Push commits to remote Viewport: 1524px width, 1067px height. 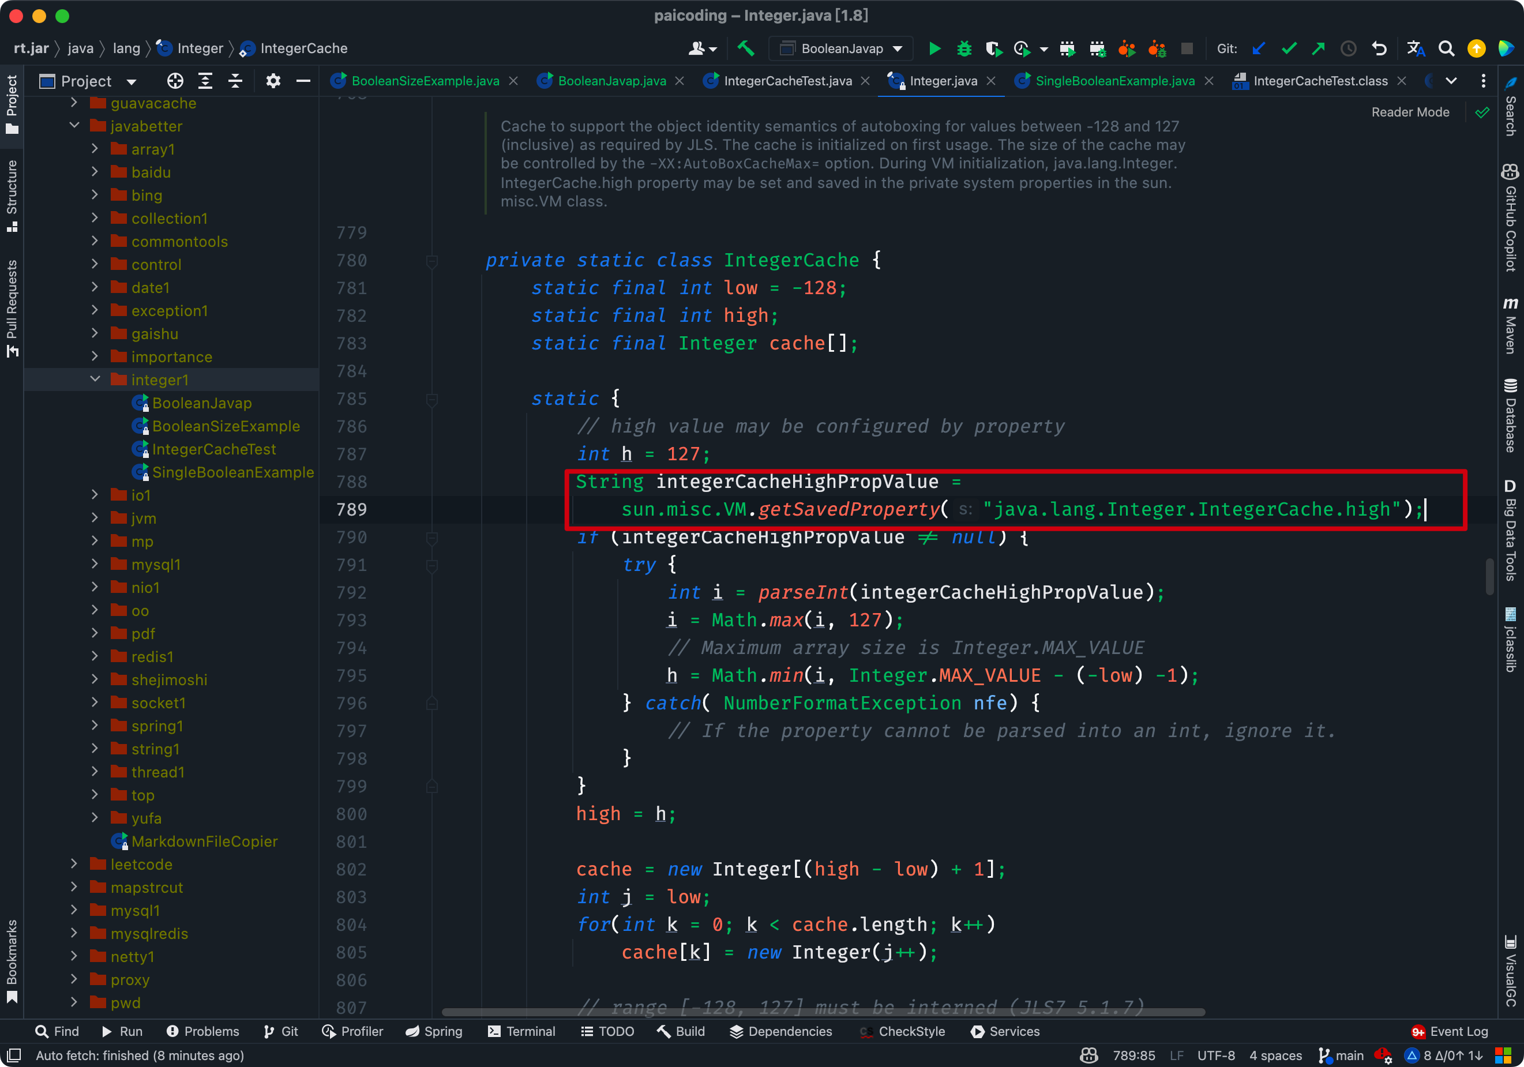point(1319,48)
